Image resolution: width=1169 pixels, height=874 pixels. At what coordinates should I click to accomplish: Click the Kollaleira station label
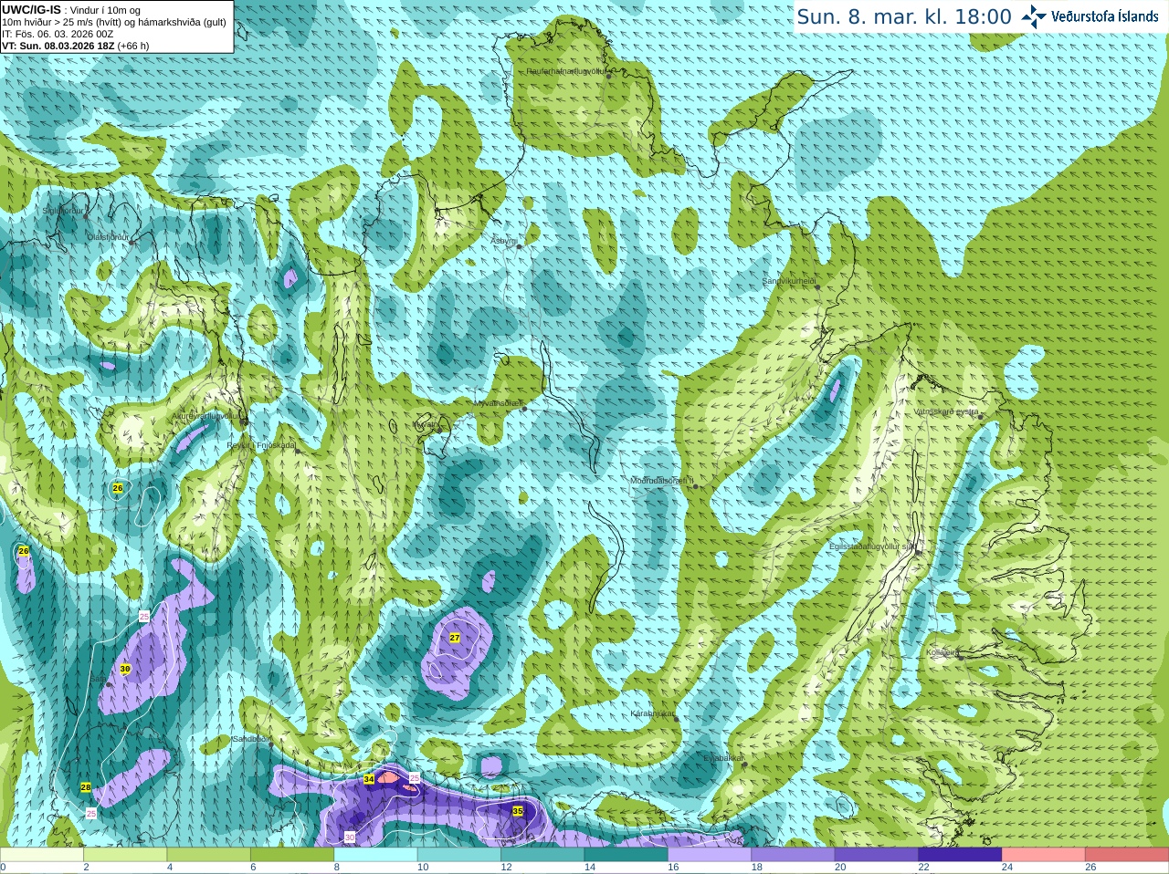(x=943, y=652)
